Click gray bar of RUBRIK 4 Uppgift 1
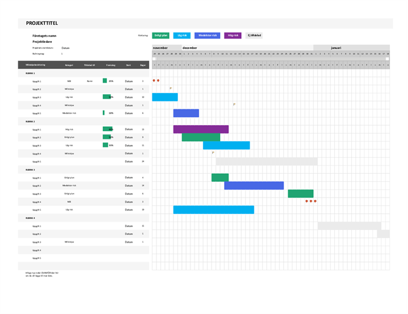The height and width of the screenshot is (314, 408). [x=349, y=226]
